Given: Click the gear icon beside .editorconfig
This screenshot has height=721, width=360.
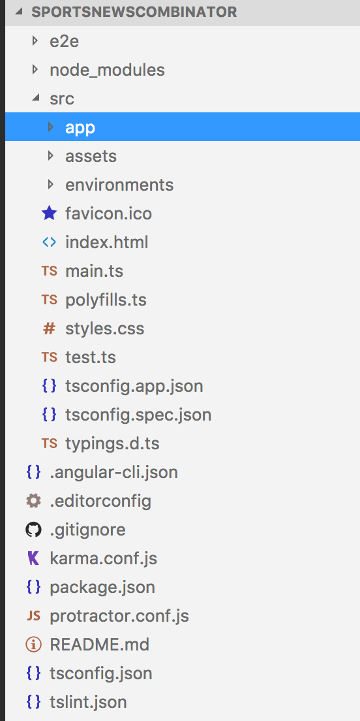Looking at the screenshot, I should pyautogui.click(x=33, y=501).
